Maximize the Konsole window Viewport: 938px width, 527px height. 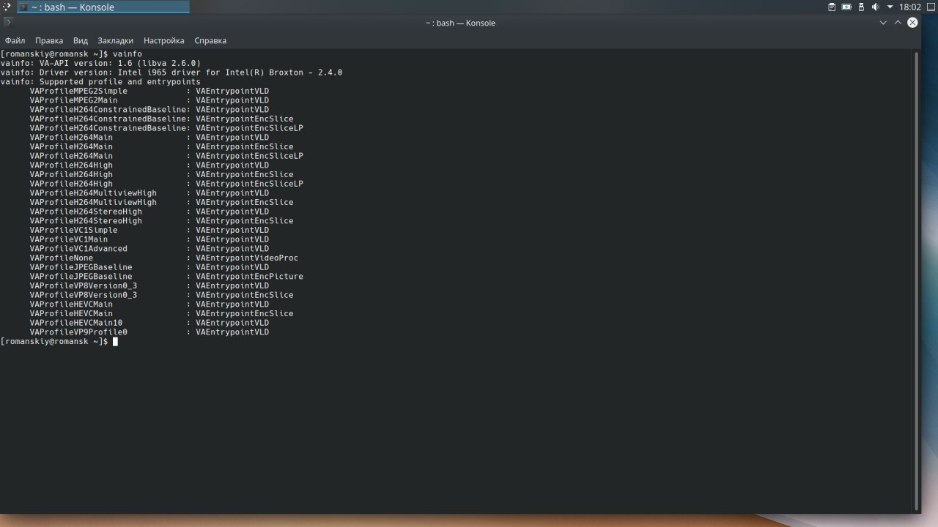coord(898,23)
